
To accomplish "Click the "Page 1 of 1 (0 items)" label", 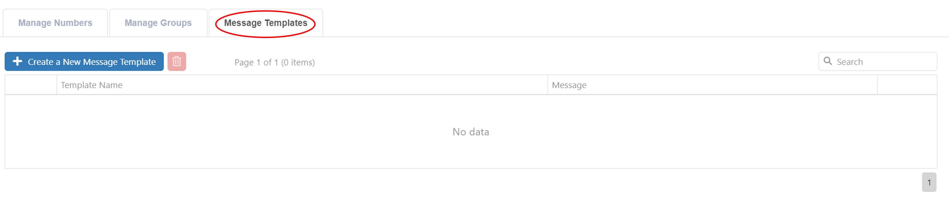I will coord(275,62).
